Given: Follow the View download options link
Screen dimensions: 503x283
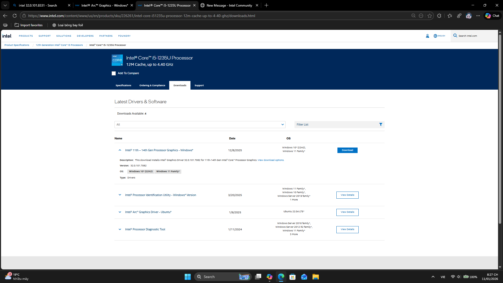Looking at the screenshot, I should pos(271,160).
